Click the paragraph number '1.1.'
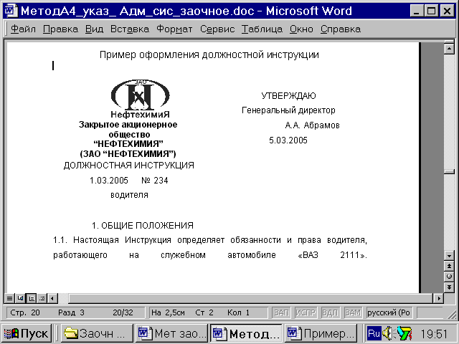This screenshot has height=344, width=459. pyautogui.click(x=60, y=240)
